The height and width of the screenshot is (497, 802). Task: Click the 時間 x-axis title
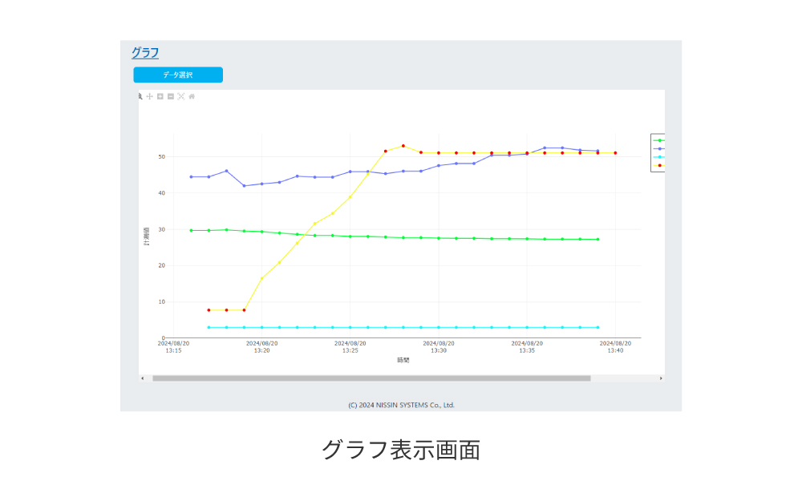(x=403, y=360)
